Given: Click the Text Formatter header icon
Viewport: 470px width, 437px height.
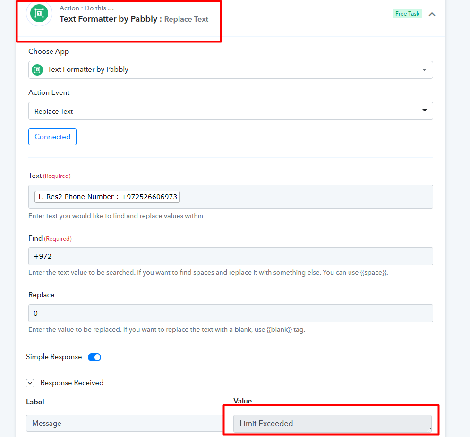Looking at the screenshot, I should tap(39, 14).
